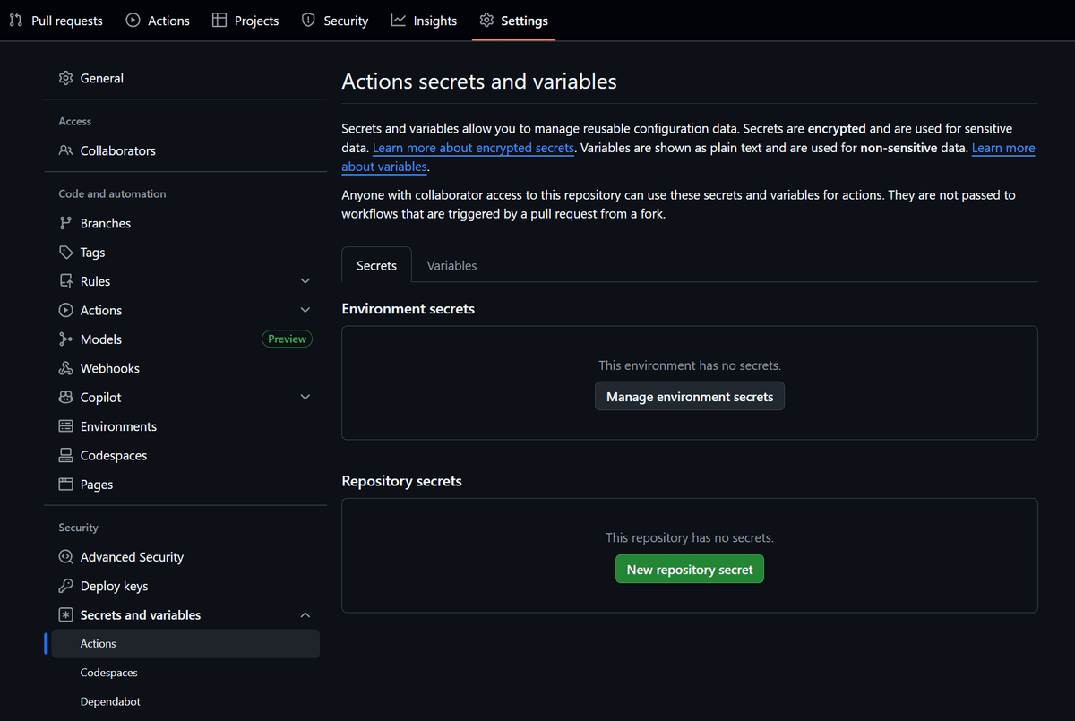This screenshot has height=721, width=1075.
Task: Click the Deploy keys icon
Action: (x=65, y=585)
